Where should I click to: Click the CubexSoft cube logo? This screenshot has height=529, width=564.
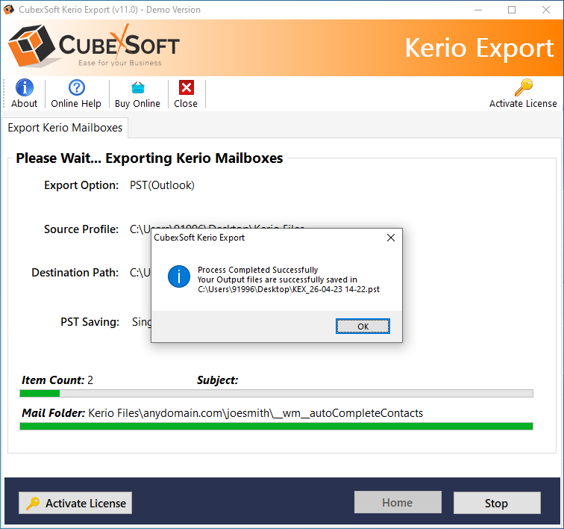[31, 46]
